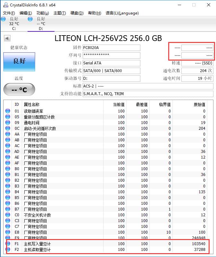Click status icon for row AB
Image resolution: width=216 pixels, height=257 pixels.
8,140
